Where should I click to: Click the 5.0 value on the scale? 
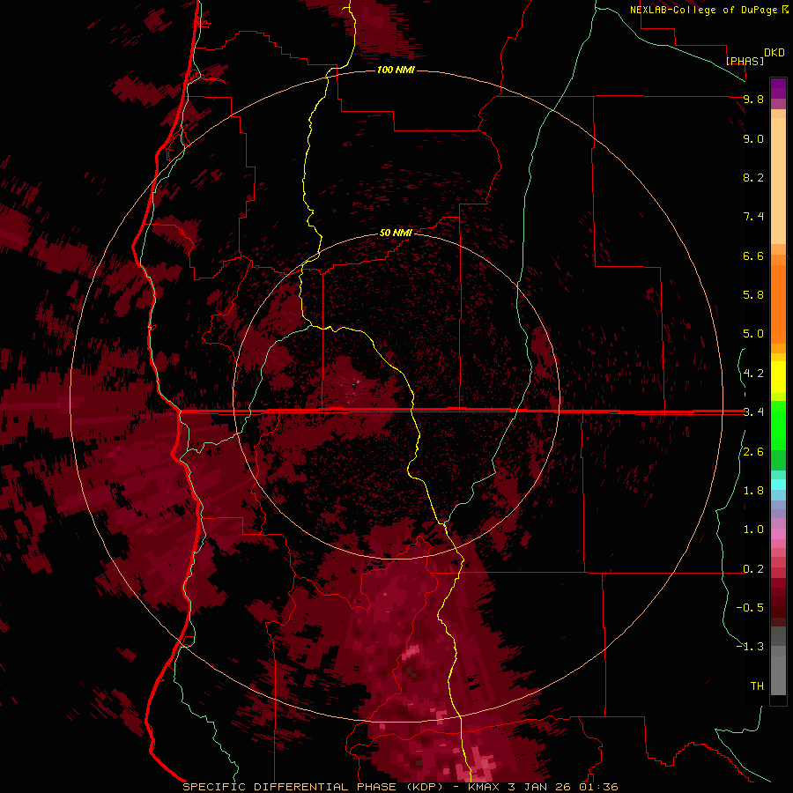tap(753, 334)
